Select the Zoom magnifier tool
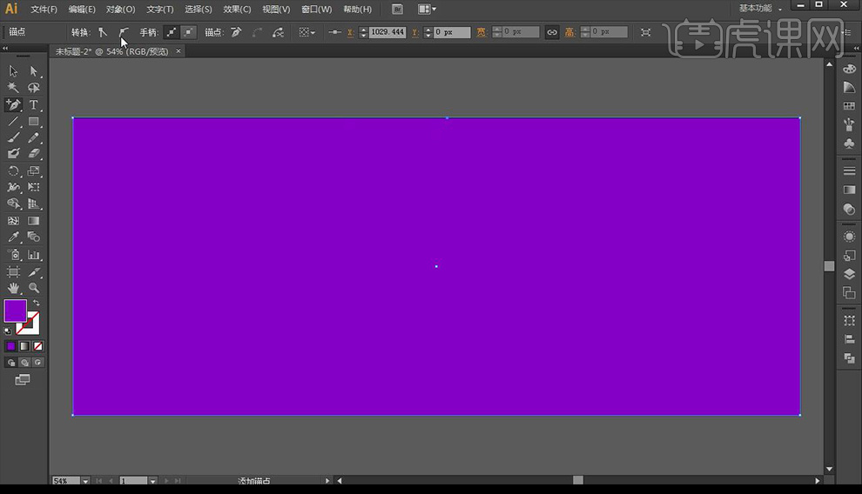Image resolution: width=862 pixels, height=494 pixels. click(x=34, y=288)
